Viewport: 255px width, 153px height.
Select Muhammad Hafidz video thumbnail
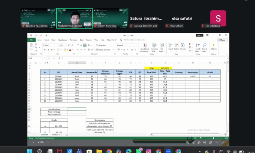click(74, 18)
